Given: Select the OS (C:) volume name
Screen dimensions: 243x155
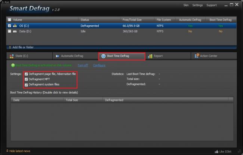Looking at the screenshot, I should point(24,26).
